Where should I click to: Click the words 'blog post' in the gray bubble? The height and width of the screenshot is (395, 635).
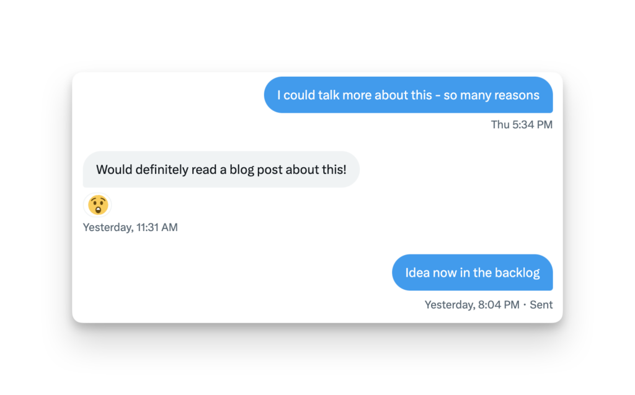click(256, 169)
